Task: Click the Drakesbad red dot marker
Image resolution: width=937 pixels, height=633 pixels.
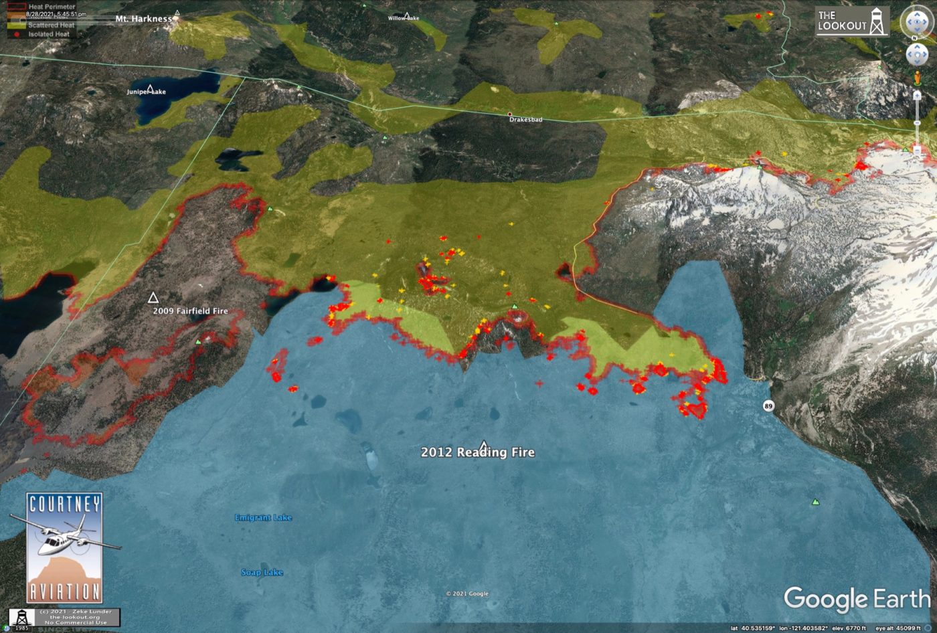Action: point(510,114)
